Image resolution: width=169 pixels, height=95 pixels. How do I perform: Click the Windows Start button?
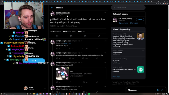click(2, 94)
